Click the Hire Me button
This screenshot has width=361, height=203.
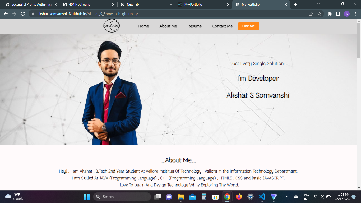(248, 26)
